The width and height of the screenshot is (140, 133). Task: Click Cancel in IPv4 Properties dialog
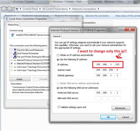point(126,117)
